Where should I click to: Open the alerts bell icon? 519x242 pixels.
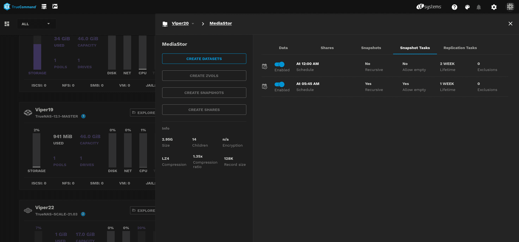pos(479,7)
